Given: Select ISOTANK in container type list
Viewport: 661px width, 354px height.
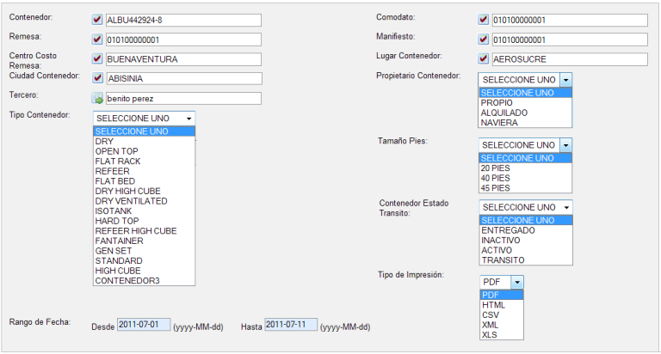Looking at the screenshot, I should [x=115, y=211].
